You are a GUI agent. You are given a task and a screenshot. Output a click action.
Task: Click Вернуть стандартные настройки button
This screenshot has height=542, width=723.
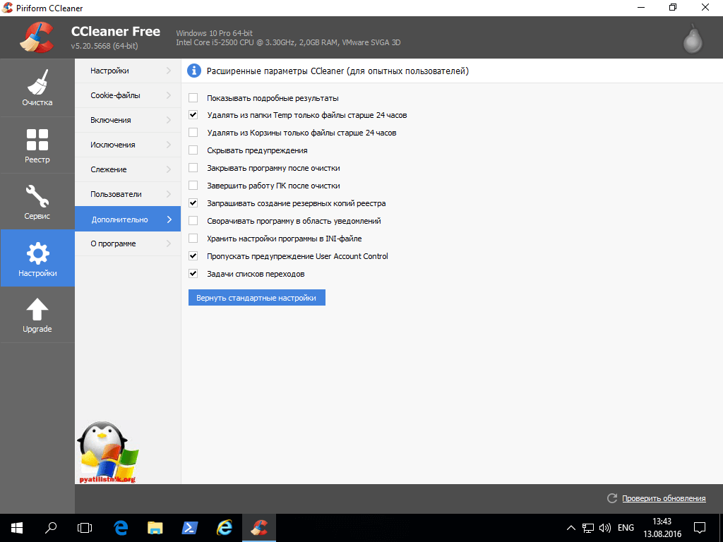tap(256, 298)
